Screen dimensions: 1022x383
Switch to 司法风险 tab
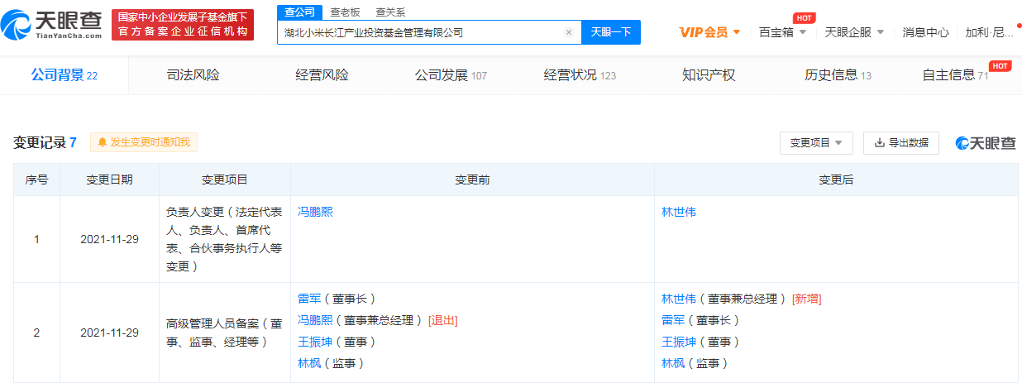193,75
